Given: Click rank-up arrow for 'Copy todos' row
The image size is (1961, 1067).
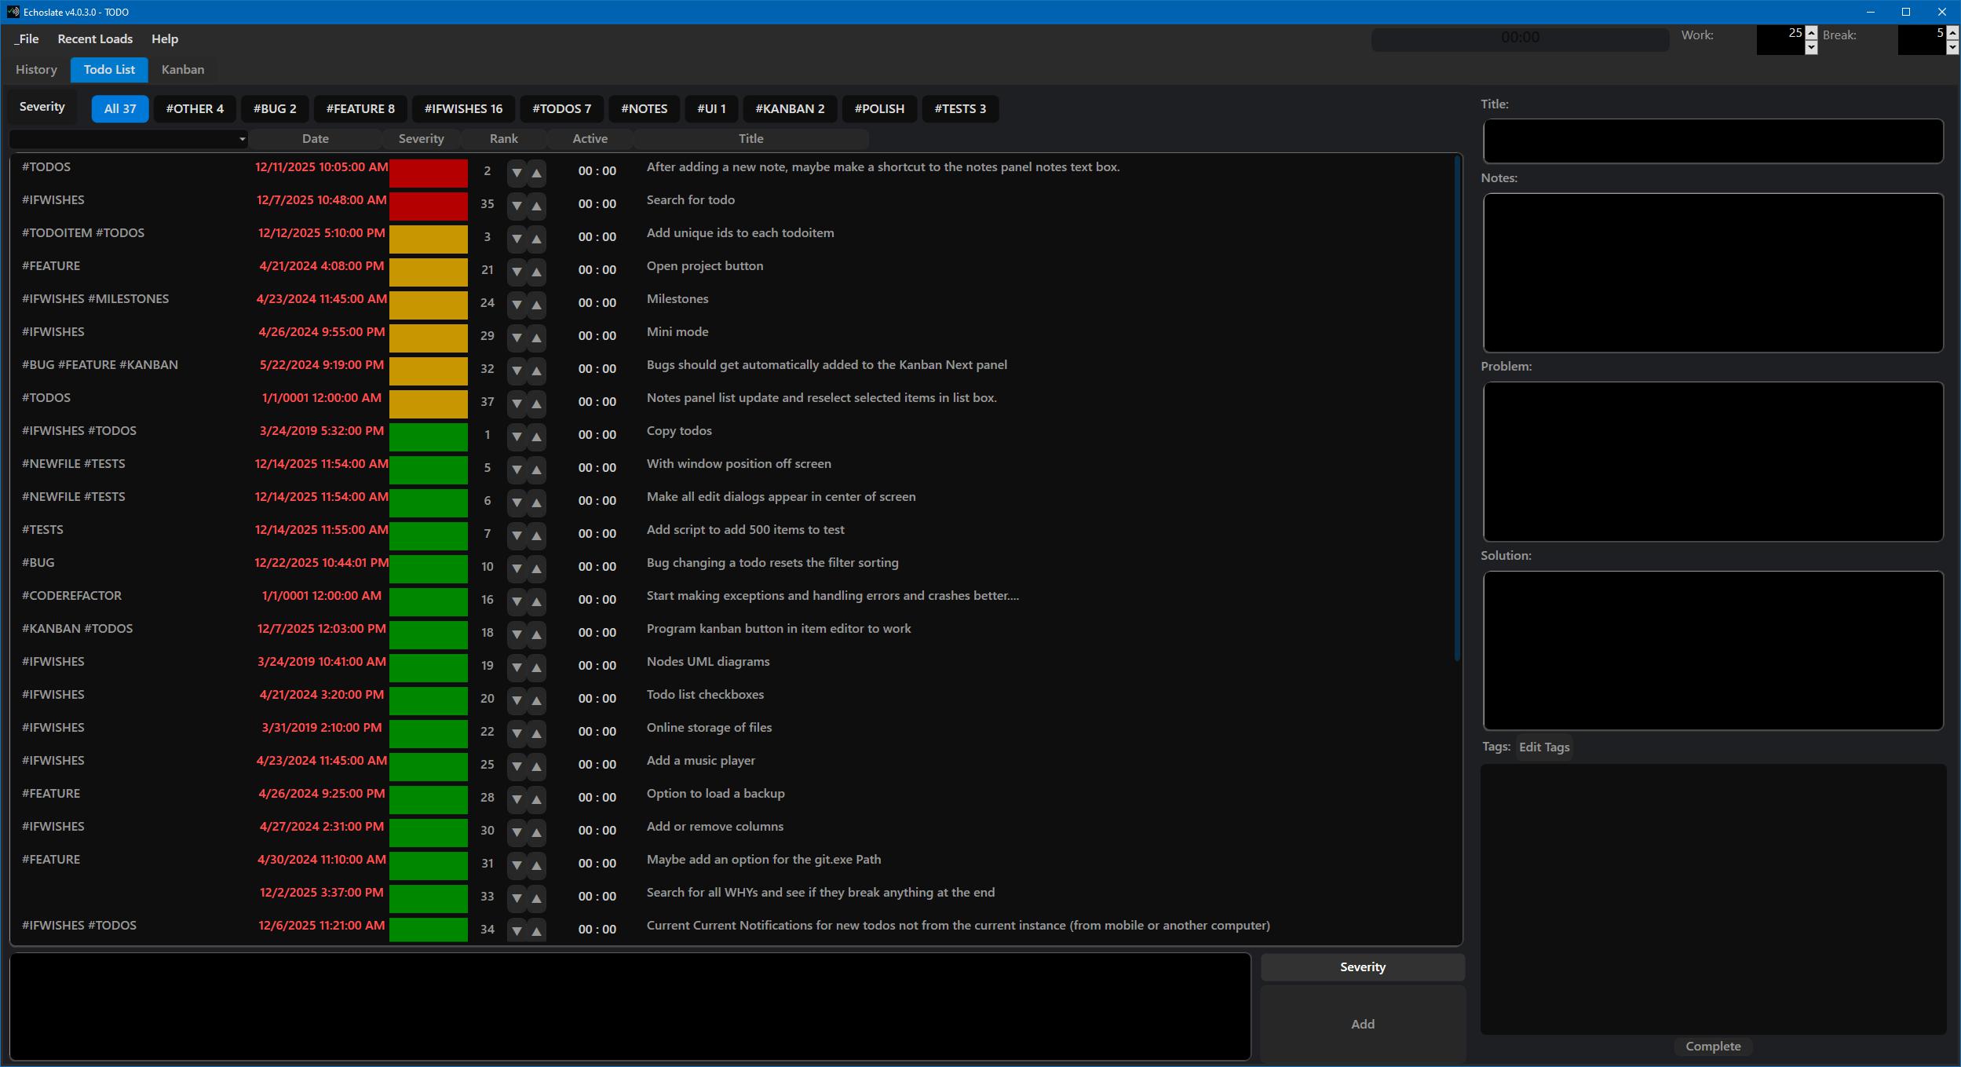Looking at the screenshot, I should pos(537,437).
